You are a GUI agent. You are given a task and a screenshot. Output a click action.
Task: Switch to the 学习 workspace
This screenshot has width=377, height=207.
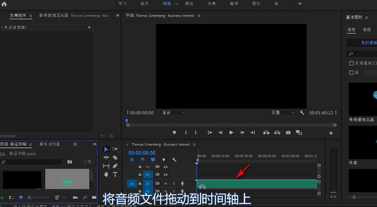click(123, 4)
